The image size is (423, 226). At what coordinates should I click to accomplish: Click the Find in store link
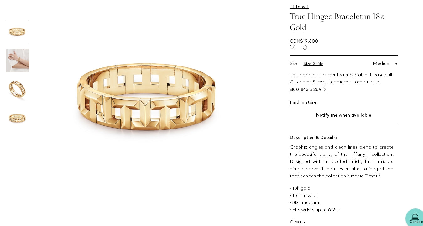click(303, 102)
